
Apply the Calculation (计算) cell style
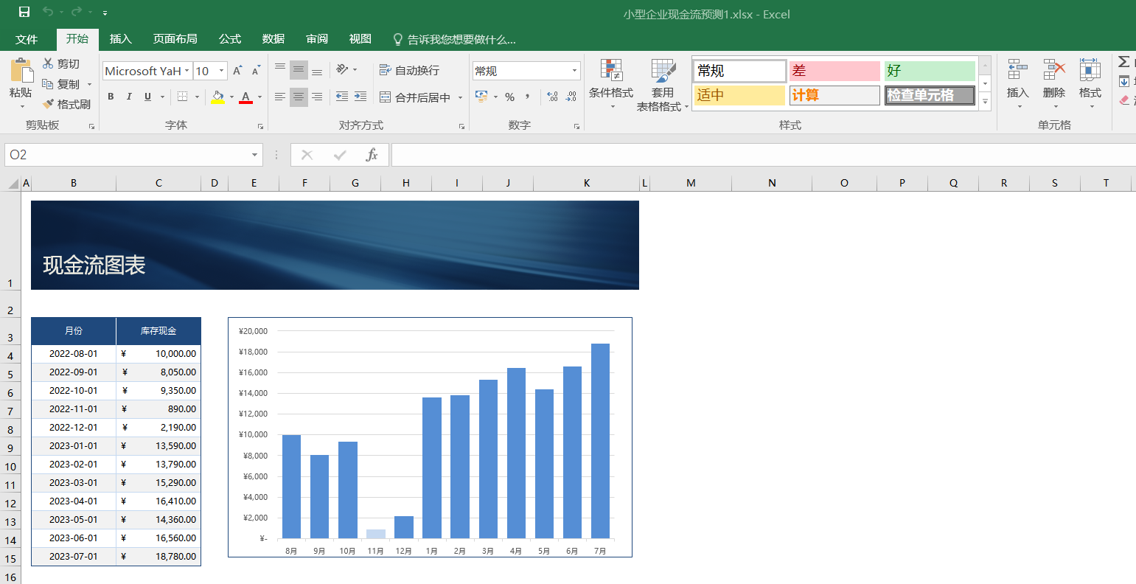[834, 95]
